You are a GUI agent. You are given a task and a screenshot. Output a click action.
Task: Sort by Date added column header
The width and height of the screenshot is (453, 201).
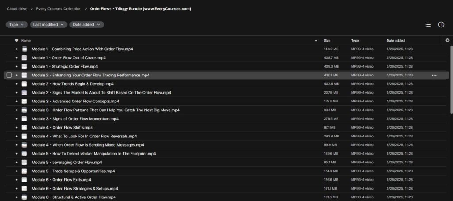pos(395,41)
